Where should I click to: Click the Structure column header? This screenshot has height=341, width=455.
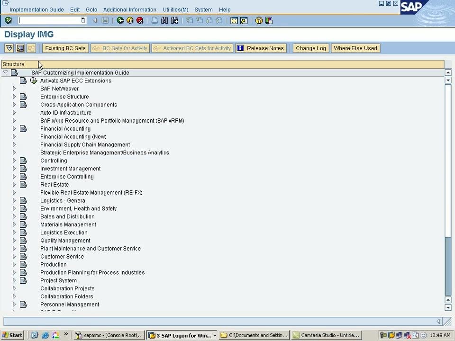223,64
